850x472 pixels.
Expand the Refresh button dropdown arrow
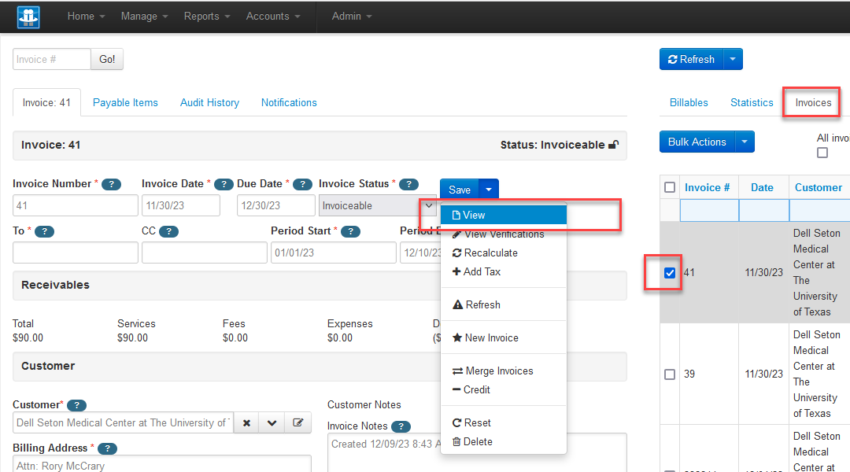pos(733,59)
